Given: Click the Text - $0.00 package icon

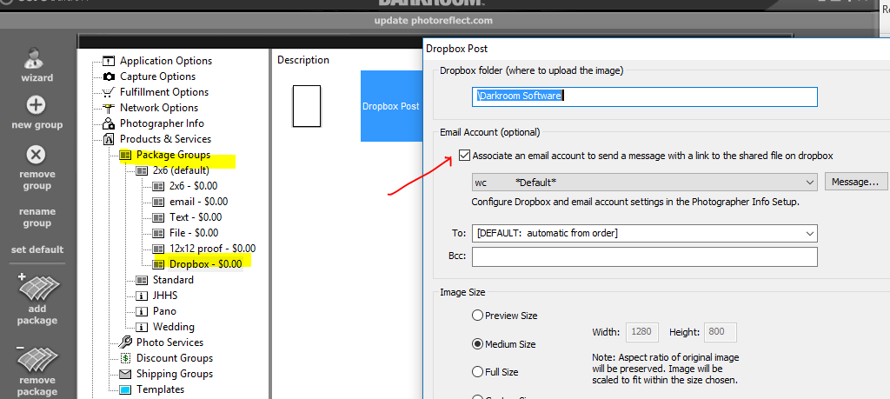Looking at the screenshot, I should tap(158, 217).
